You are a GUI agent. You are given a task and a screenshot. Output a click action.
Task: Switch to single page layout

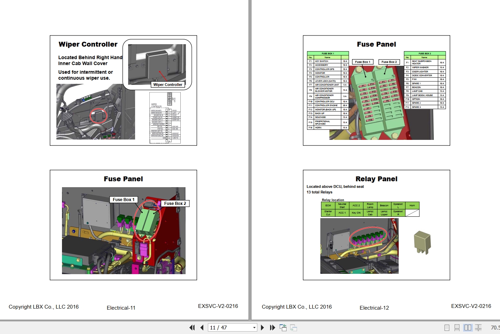(x=447, y=327)
